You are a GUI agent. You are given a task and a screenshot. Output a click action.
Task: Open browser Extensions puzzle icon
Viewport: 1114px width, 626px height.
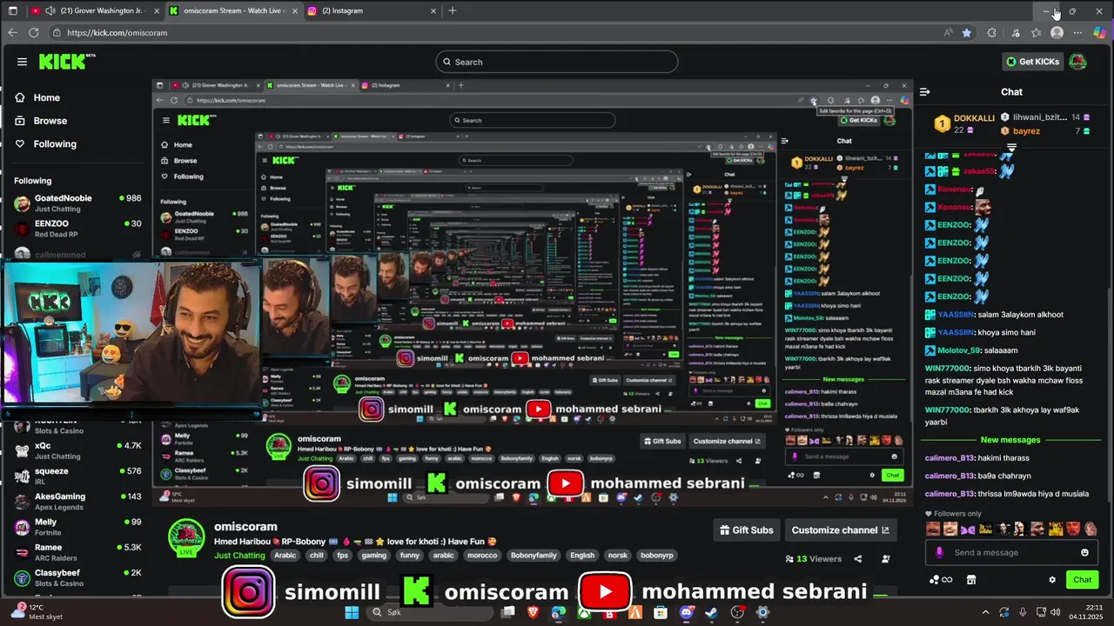point(991,32)
